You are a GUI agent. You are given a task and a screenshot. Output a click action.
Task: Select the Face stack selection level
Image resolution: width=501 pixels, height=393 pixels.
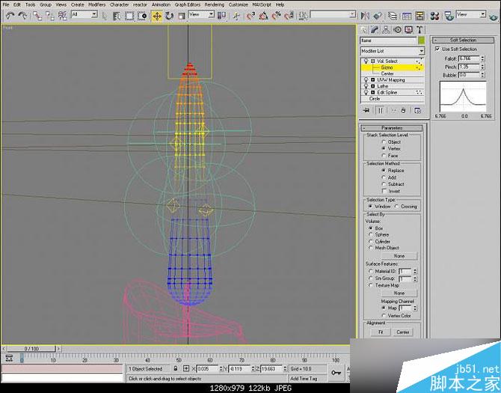384,155
